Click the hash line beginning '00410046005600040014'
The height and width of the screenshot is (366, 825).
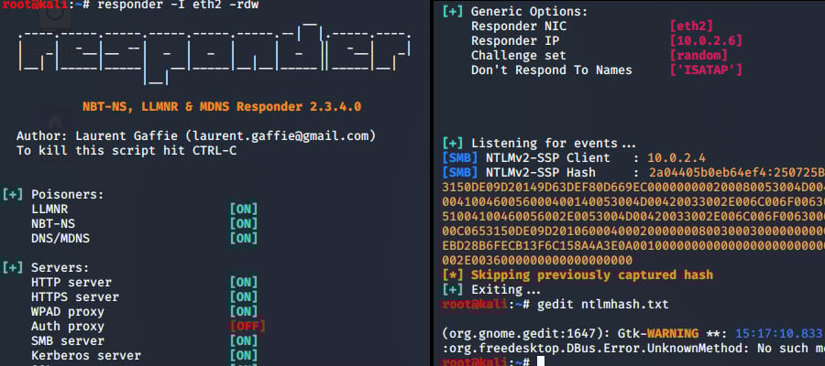633,202
